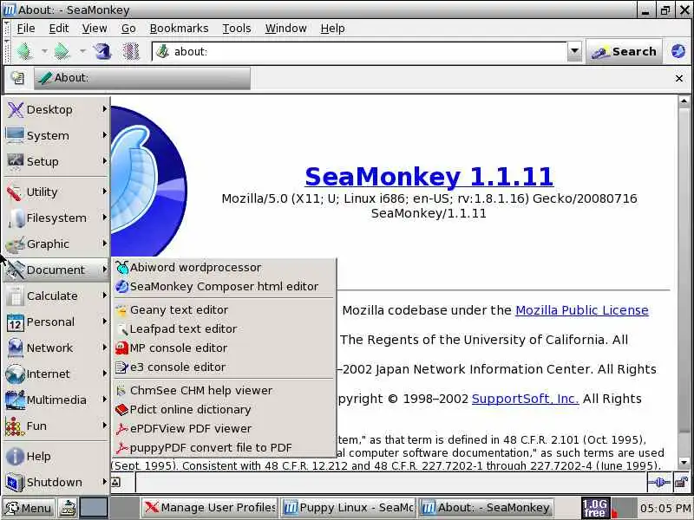Open the Edit menu
Viewport: 694px width, 520px height.
pos(59,29)
